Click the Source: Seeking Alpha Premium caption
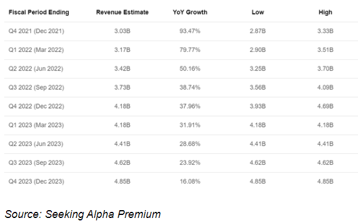This screenshot has height=224, width=358. 83,214
